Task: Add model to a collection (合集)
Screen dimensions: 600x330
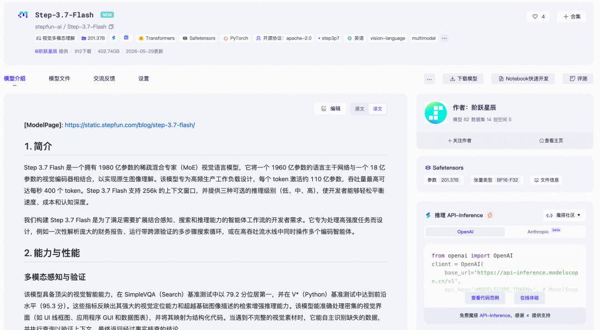Action: [x=571, y=17]
